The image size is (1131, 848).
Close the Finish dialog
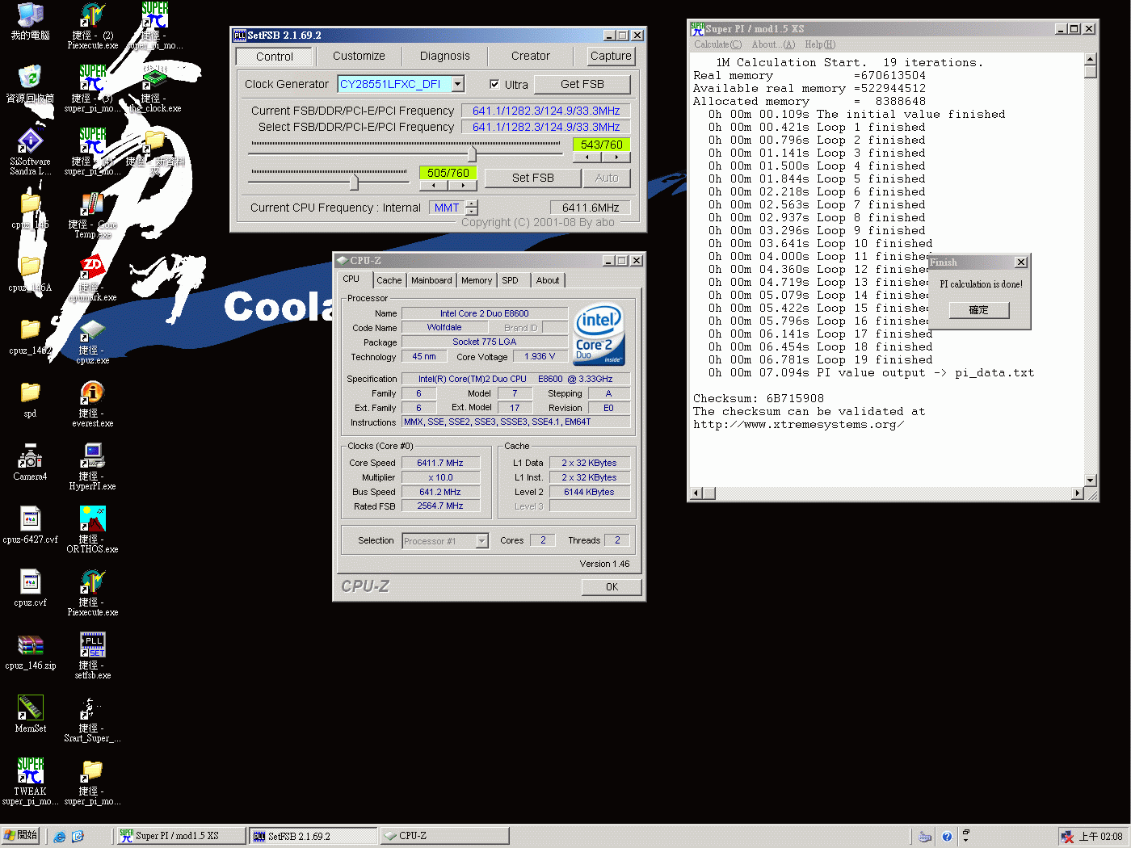1021,262
